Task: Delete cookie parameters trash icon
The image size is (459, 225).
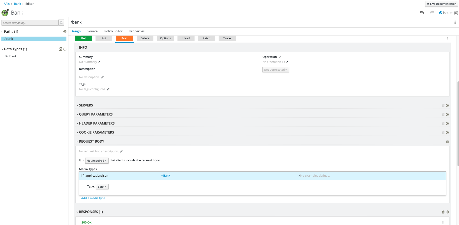Action: [443, 133]
